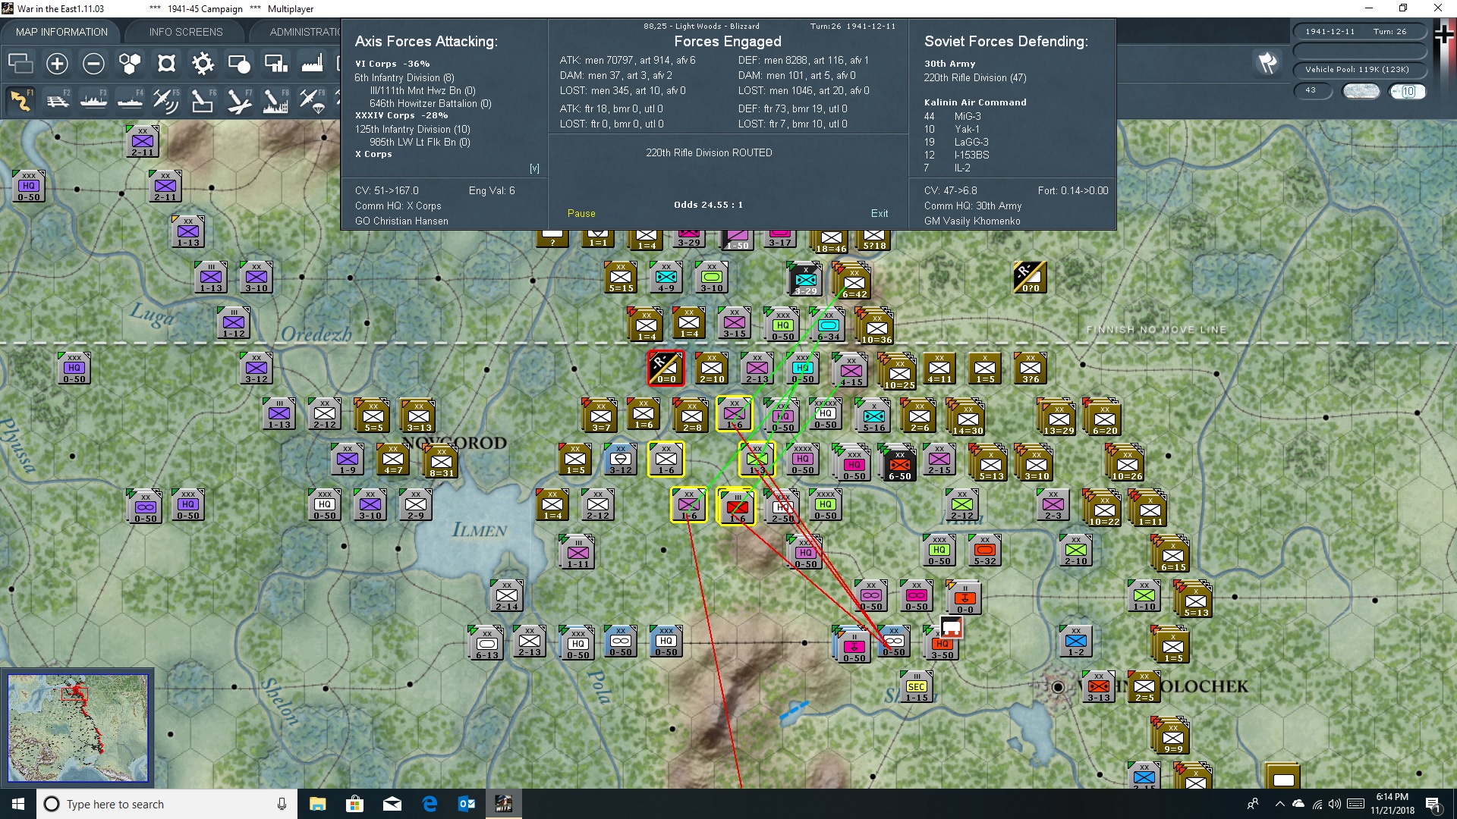Select the red 1-6 unit in yellow frame
The image size is (1457, 819).
[735, 507]
